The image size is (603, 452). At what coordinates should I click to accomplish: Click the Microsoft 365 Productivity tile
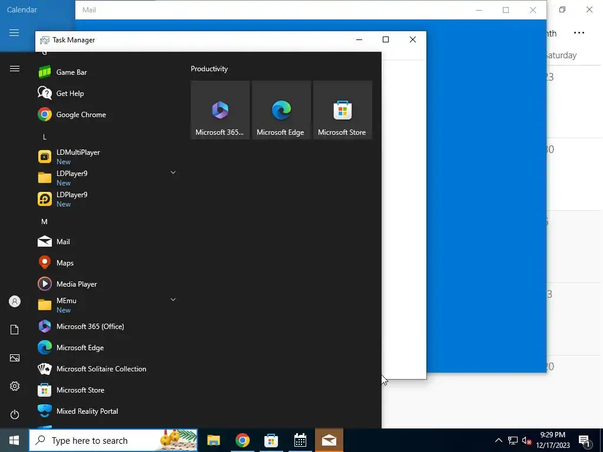tap(220, 110)
